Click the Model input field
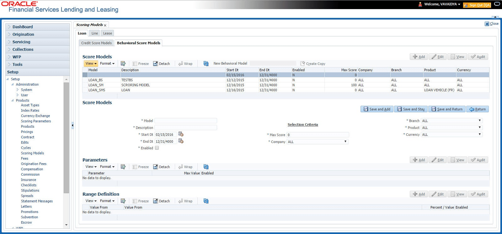The height and width of the screenshot is (234, 502). [186, 121]
